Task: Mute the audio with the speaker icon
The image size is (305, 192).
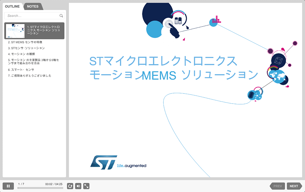Action: point(78,186)
